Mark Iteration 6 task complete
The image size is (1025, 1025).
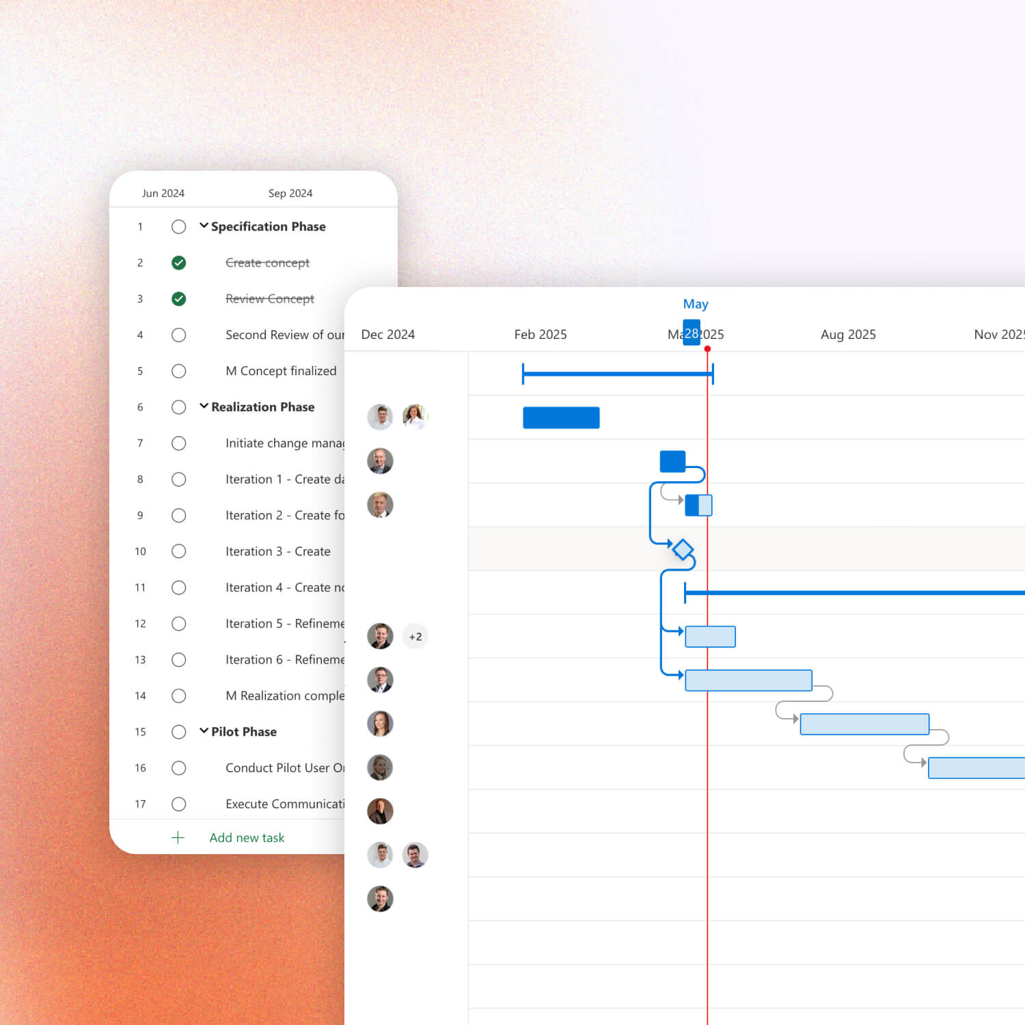(x=178, y=659)
